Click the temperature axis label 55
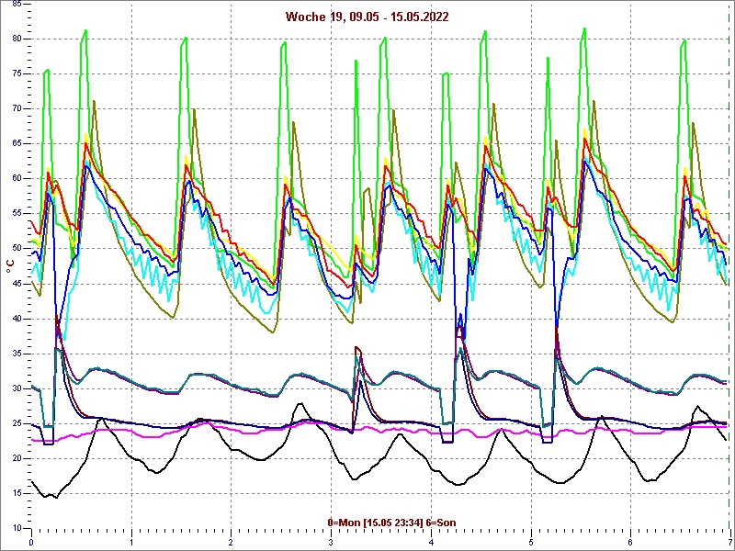735x551 pixels. click(17, 214)
